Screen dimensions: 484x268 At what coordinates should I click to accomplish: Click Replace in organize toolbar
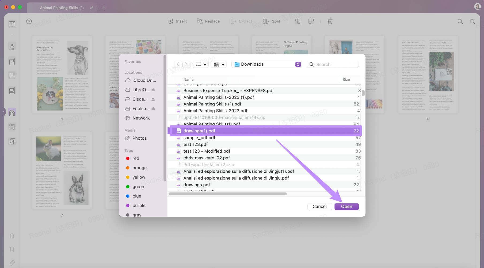pos(208,21)
